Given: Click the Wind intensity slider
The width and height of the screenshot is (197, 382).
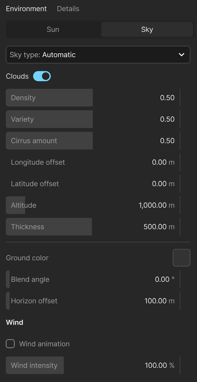Looking at the screenshot, I should [x=93, y=365].
